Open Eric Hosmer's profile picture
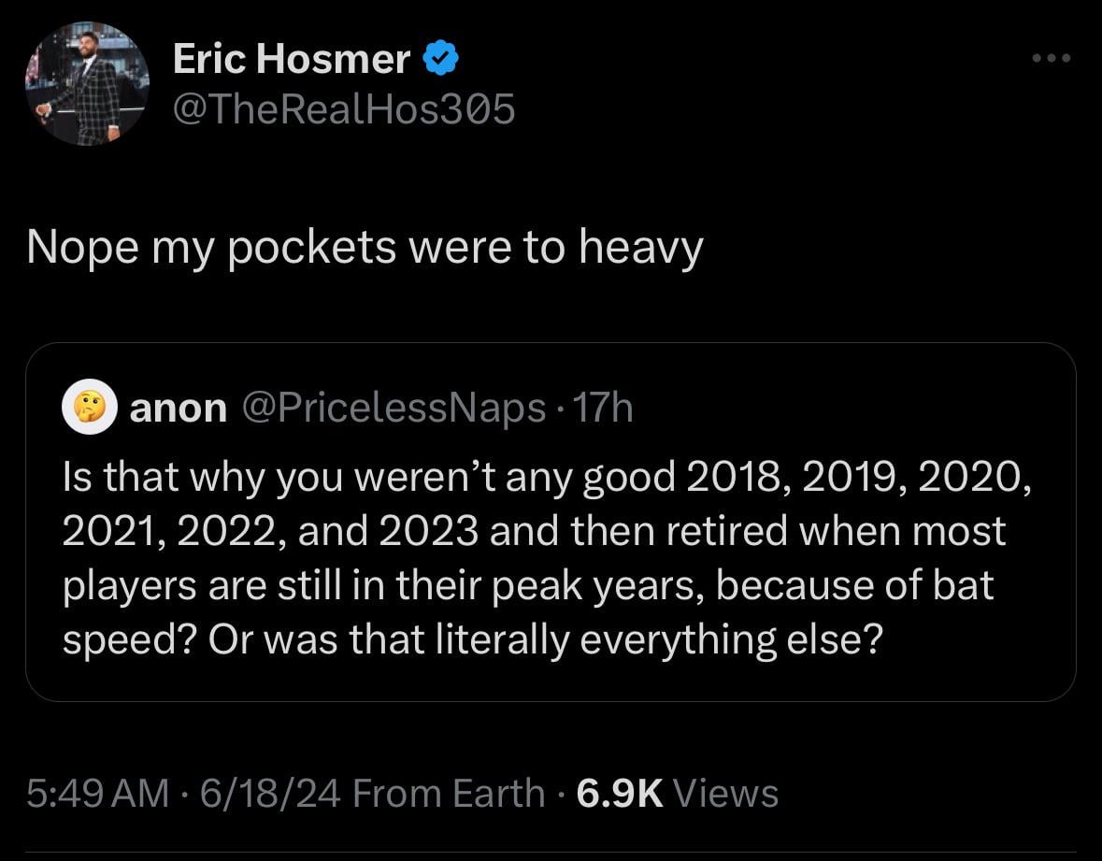The width and height of the screenshot is (1102, 861). click(x=87, y=83)
